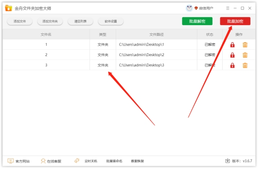
Task: Click the 文件夹 type cell in row 1
Action: click(103, 45)
